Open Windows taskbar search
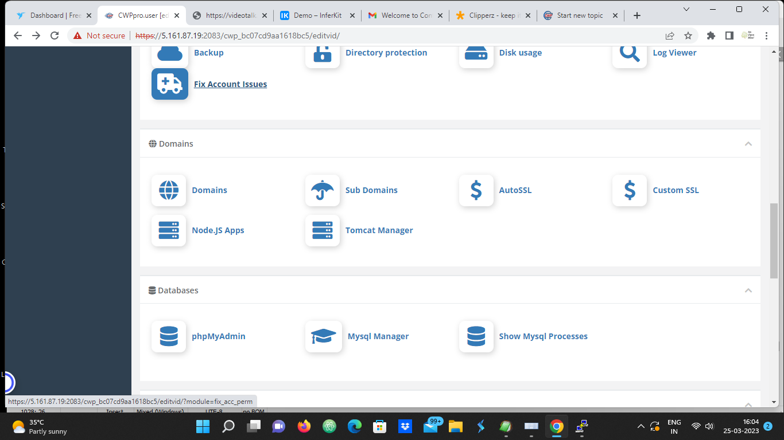Viewport: 784px width, 440px height. pos(228,426)
